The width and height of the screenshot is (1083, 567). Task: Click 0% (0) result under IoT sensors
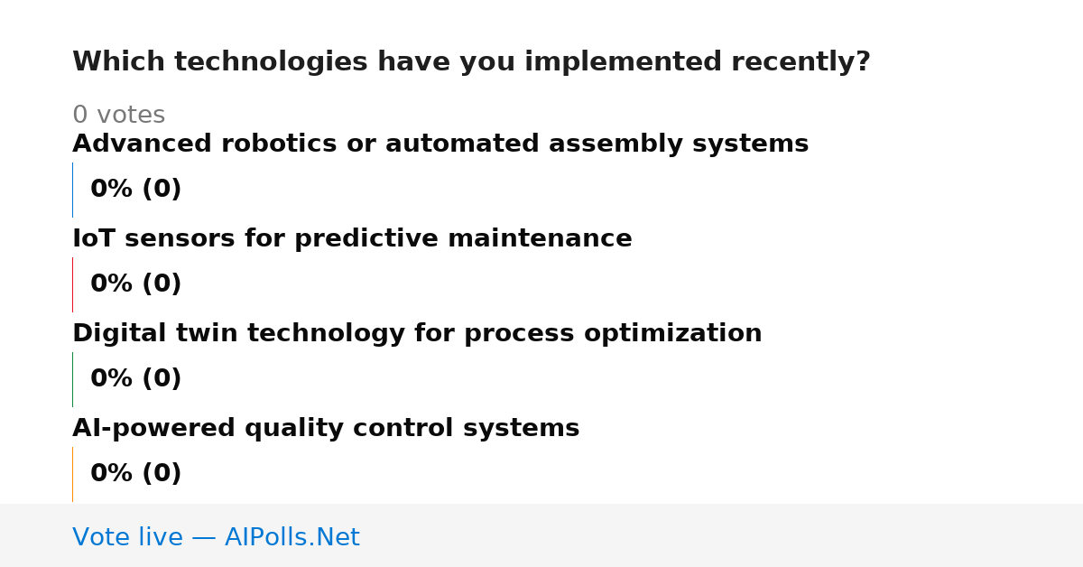point(135,284)
